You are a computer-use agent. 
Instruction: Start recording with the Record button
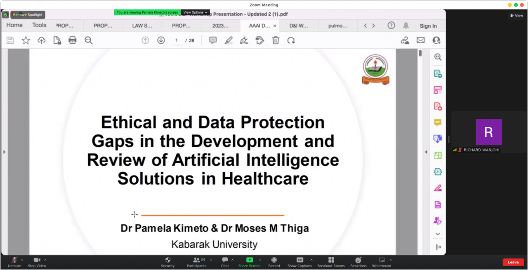pyautogui.click(x=274, y=262)
